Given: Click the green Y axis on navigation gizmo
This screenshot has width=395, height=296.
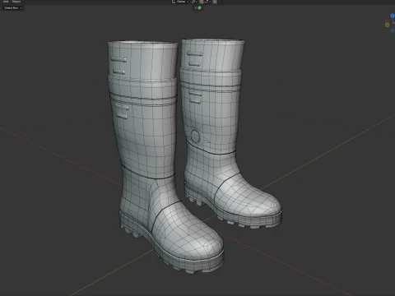Looking at the screenshot, I should 388,25.
